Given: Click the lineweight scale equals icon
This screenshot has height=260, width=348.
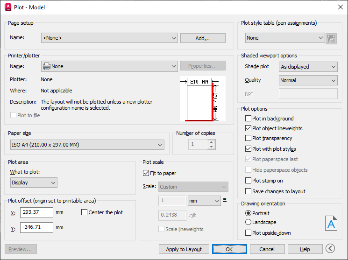Looking at the screenshot, I should (225, 200).
